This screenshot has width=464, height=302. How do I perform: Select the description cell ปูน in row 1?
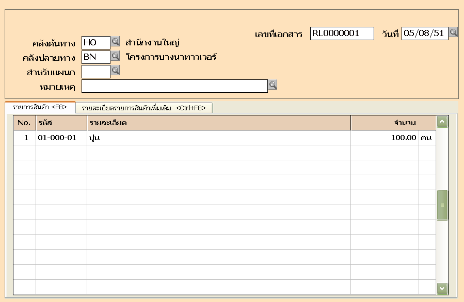(218, 138)
